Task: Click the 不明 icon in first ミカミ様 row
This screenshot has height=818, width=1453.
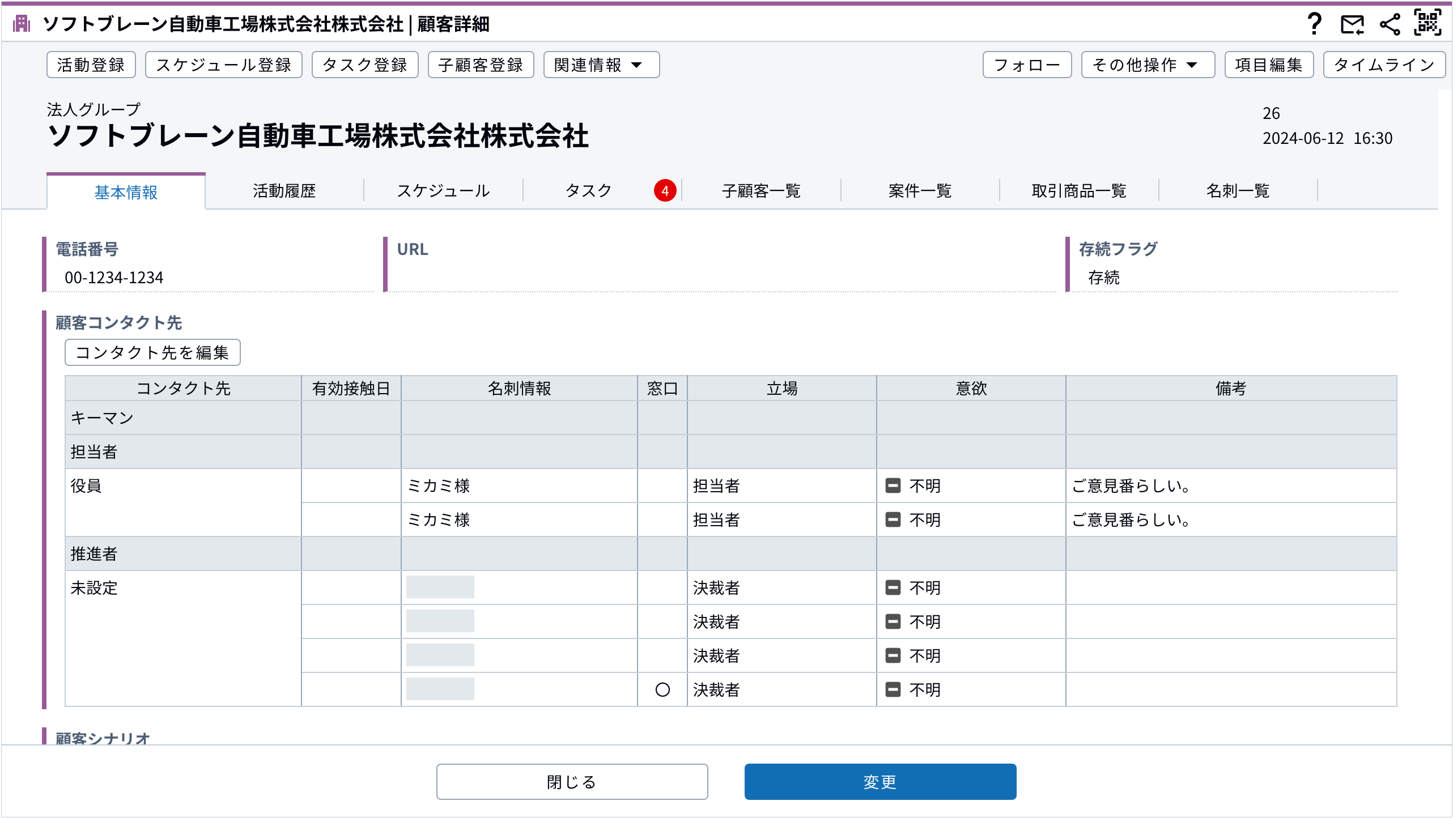Action: (893, 485)
